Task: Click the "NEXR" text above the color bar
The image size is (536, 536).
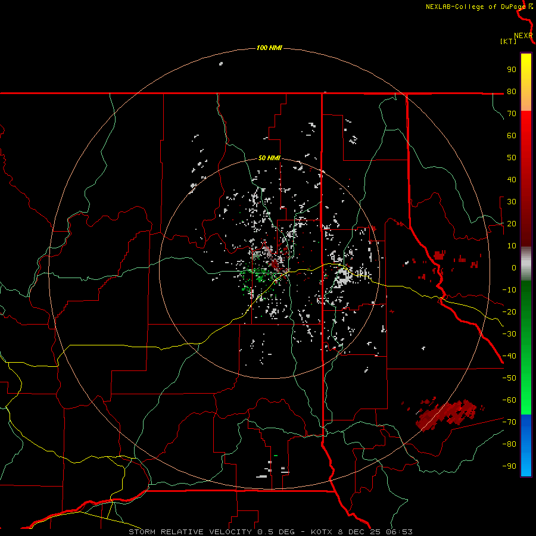Action: coord(523,36)
